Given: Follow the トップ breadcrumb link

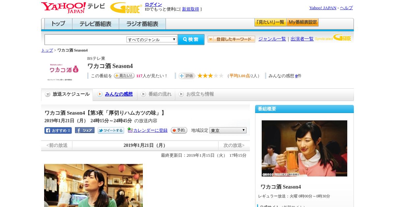Looking at the screenshot, I should coord(47,50).
